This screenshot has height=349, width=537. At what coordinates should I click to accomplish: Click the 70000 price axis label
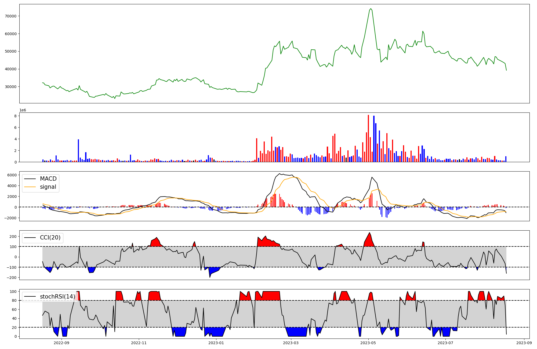(x=11, y=16)
